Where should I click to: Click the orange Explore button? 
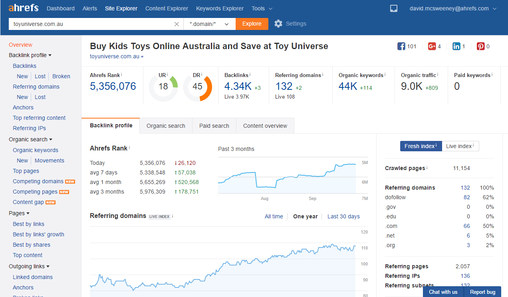click(252, 24)
